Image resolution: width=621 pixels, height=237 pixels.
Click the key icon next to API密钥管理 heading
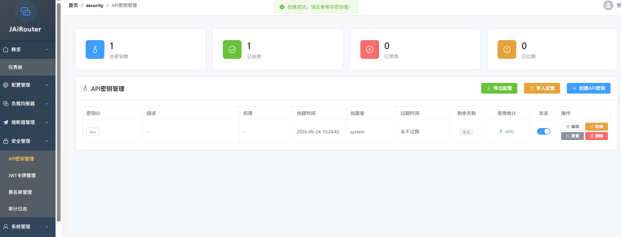coord(85,89)
